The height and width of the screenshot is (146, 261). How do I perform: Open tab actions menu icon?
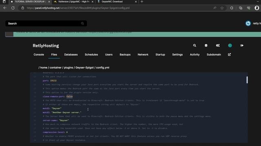pos(4,2)
